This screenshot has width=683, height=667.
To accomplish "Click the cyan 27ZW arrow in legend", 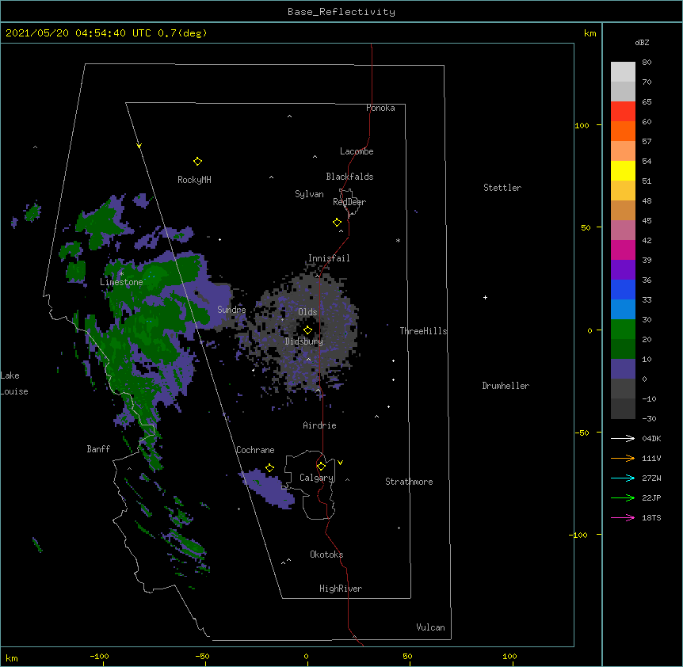I will [x=623, y=478].
